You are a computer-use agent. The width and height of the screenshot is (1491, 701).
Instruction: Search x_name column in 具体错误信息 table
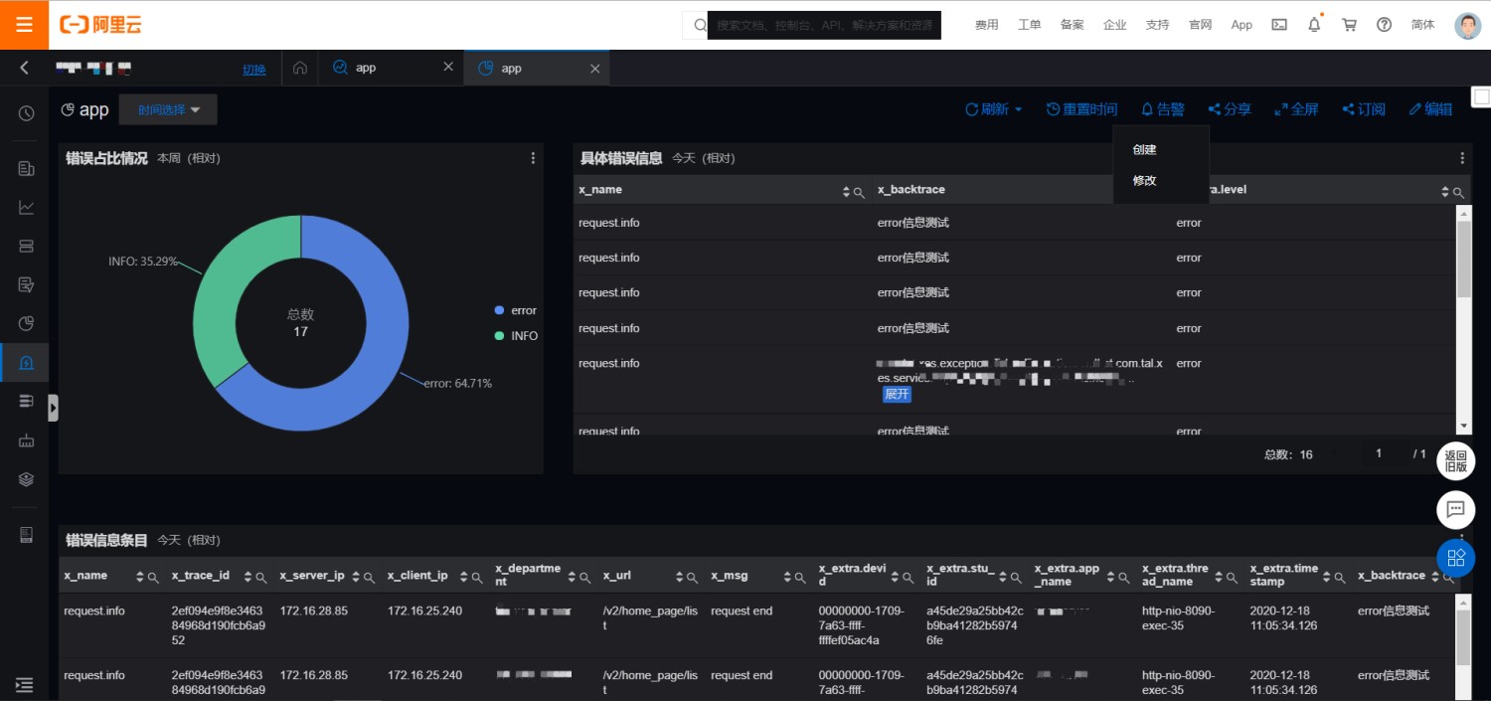(x=859, y=192)
